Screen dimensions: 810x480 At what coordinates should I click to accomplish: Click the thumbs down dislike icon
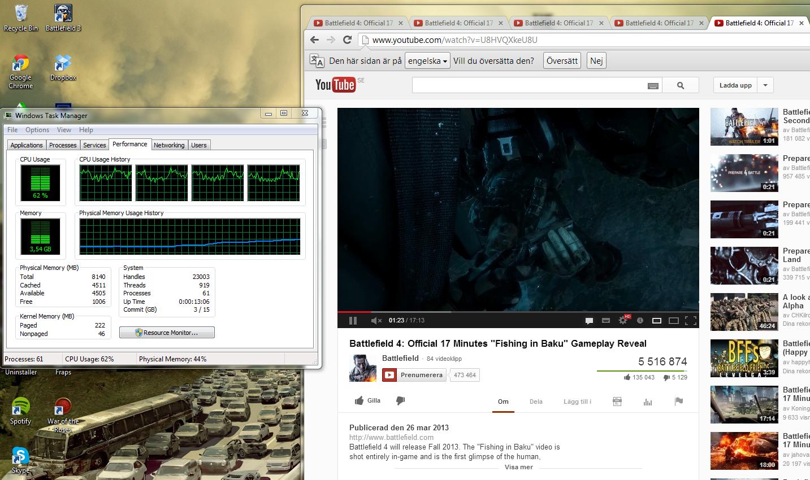point(401,400)
